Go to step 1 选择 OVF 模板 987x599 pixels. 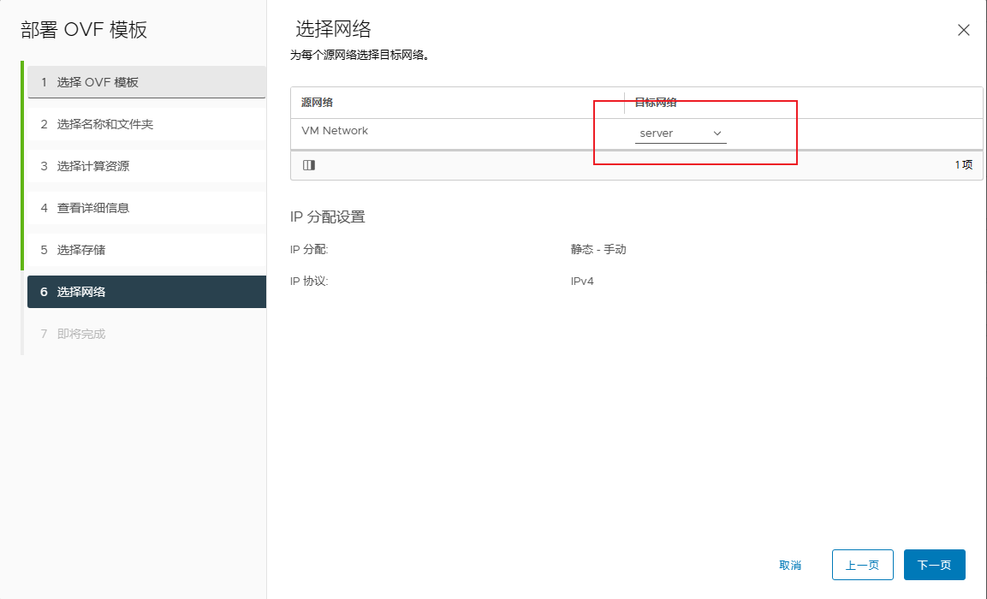click(x=146, y=82)
